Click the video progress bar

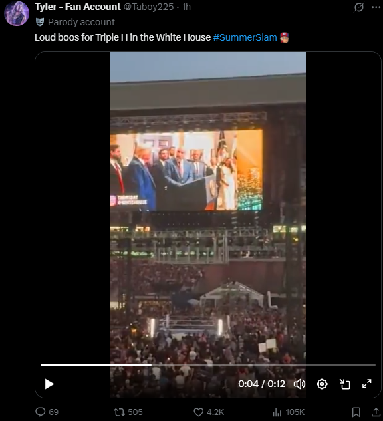tap(207, 365)
